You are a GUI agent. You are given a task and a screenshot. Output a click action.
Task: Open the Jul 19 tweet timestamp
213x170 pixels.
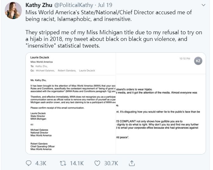(x=105, y=5)
